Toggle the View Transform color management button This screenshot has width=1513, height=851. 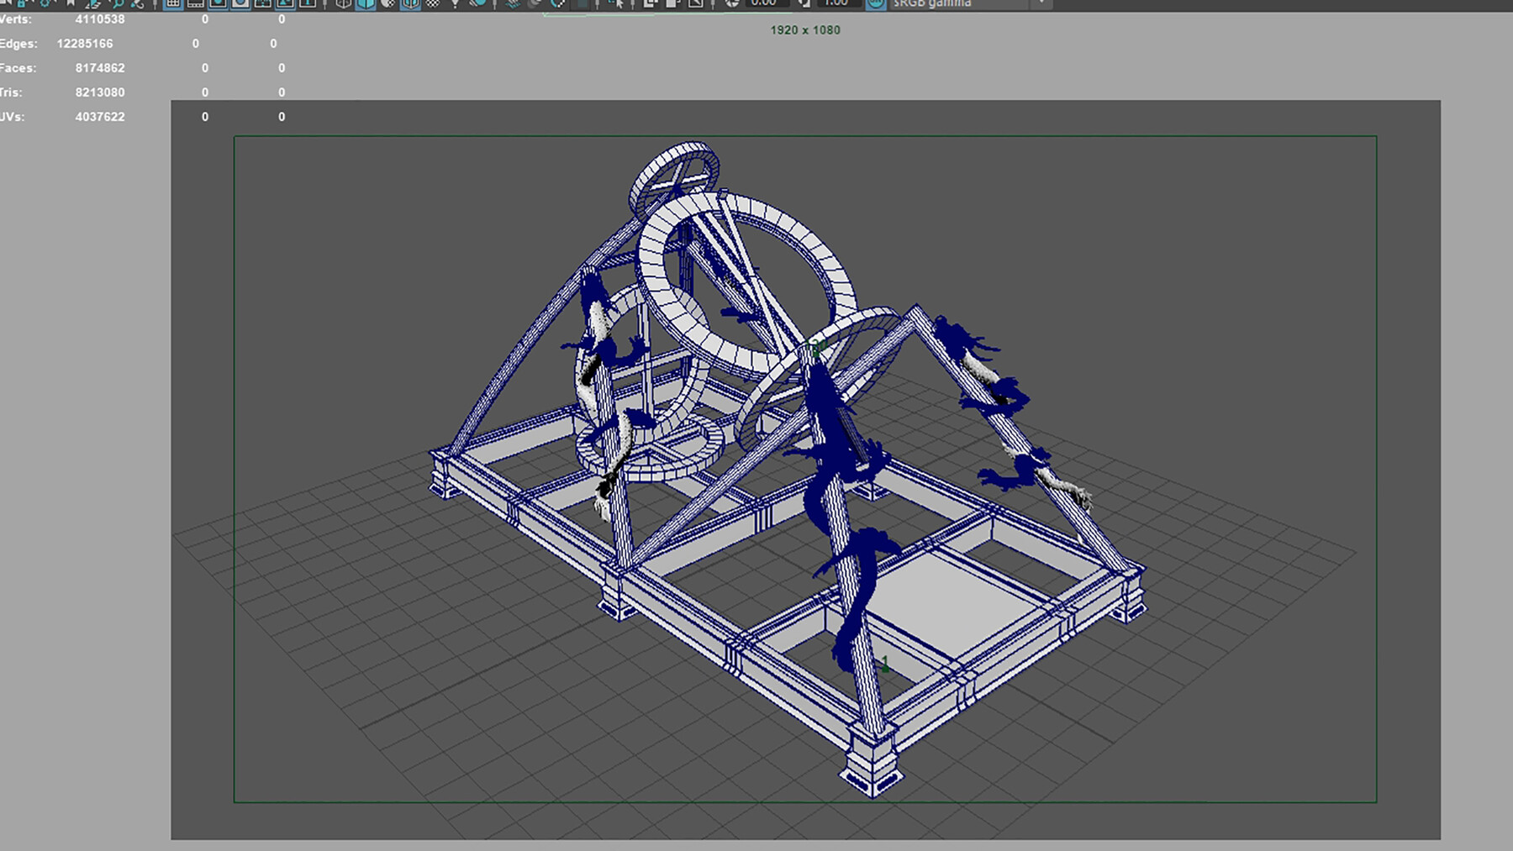point(876,3)
